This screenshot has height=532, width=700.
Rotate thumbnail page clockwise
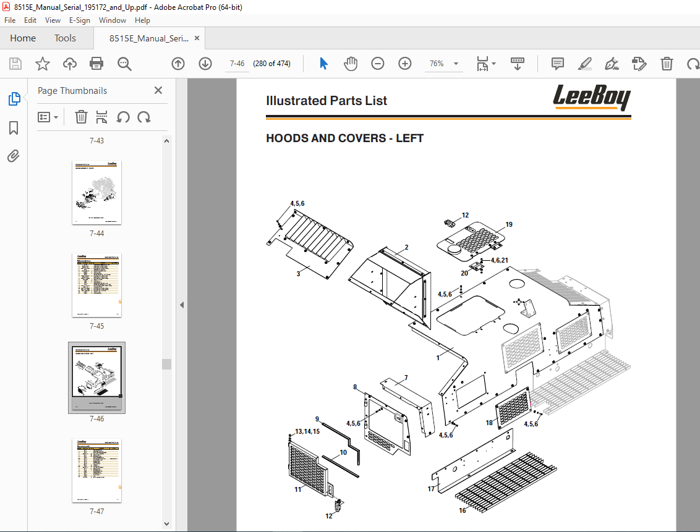click(x=143, y=117)
